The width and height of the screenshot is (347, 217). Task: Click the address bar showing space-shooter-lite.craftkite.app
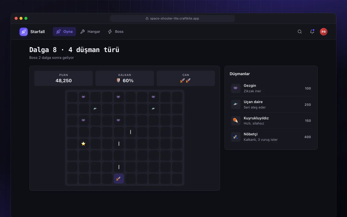pyautogui.click(x=172, y=18)
